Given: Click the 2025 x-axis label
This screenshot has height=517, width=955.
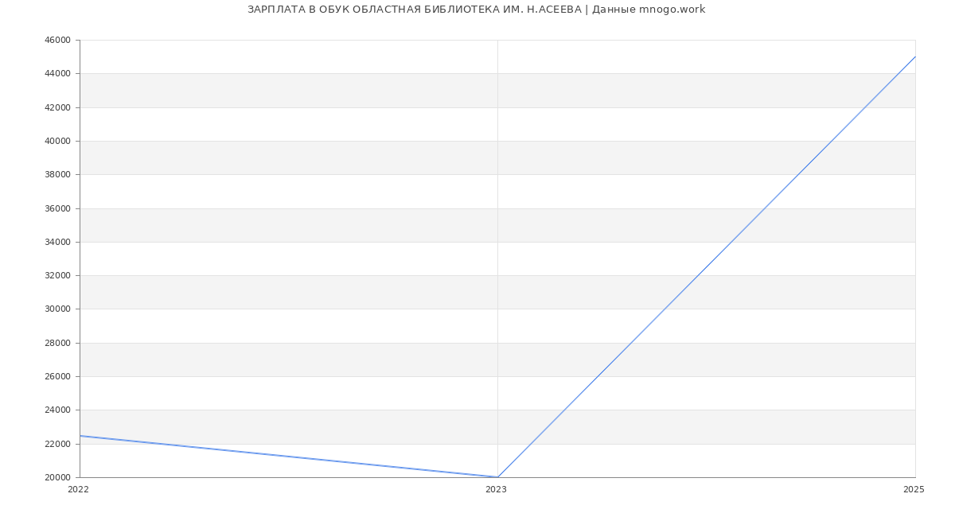Looking at the screenshot, I should 914,489.
